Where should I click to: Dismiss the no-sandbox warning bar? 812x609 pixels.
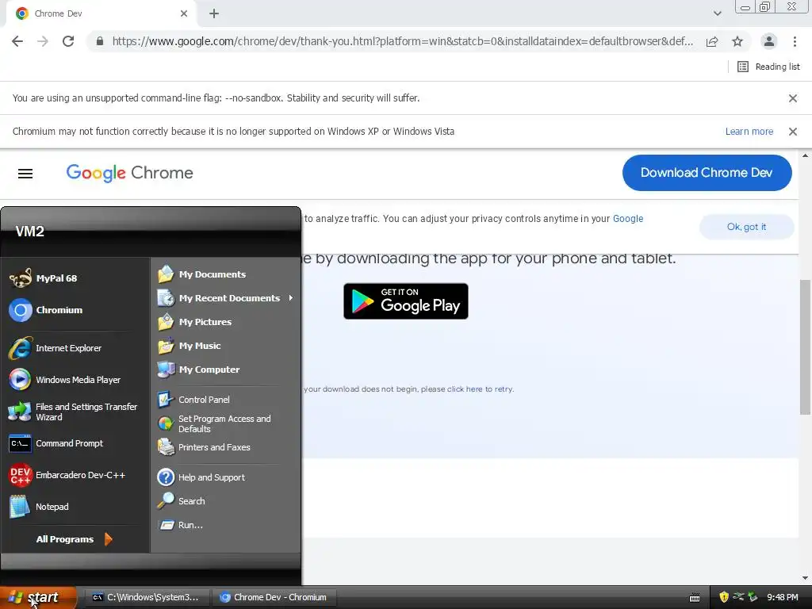(792, 98)
